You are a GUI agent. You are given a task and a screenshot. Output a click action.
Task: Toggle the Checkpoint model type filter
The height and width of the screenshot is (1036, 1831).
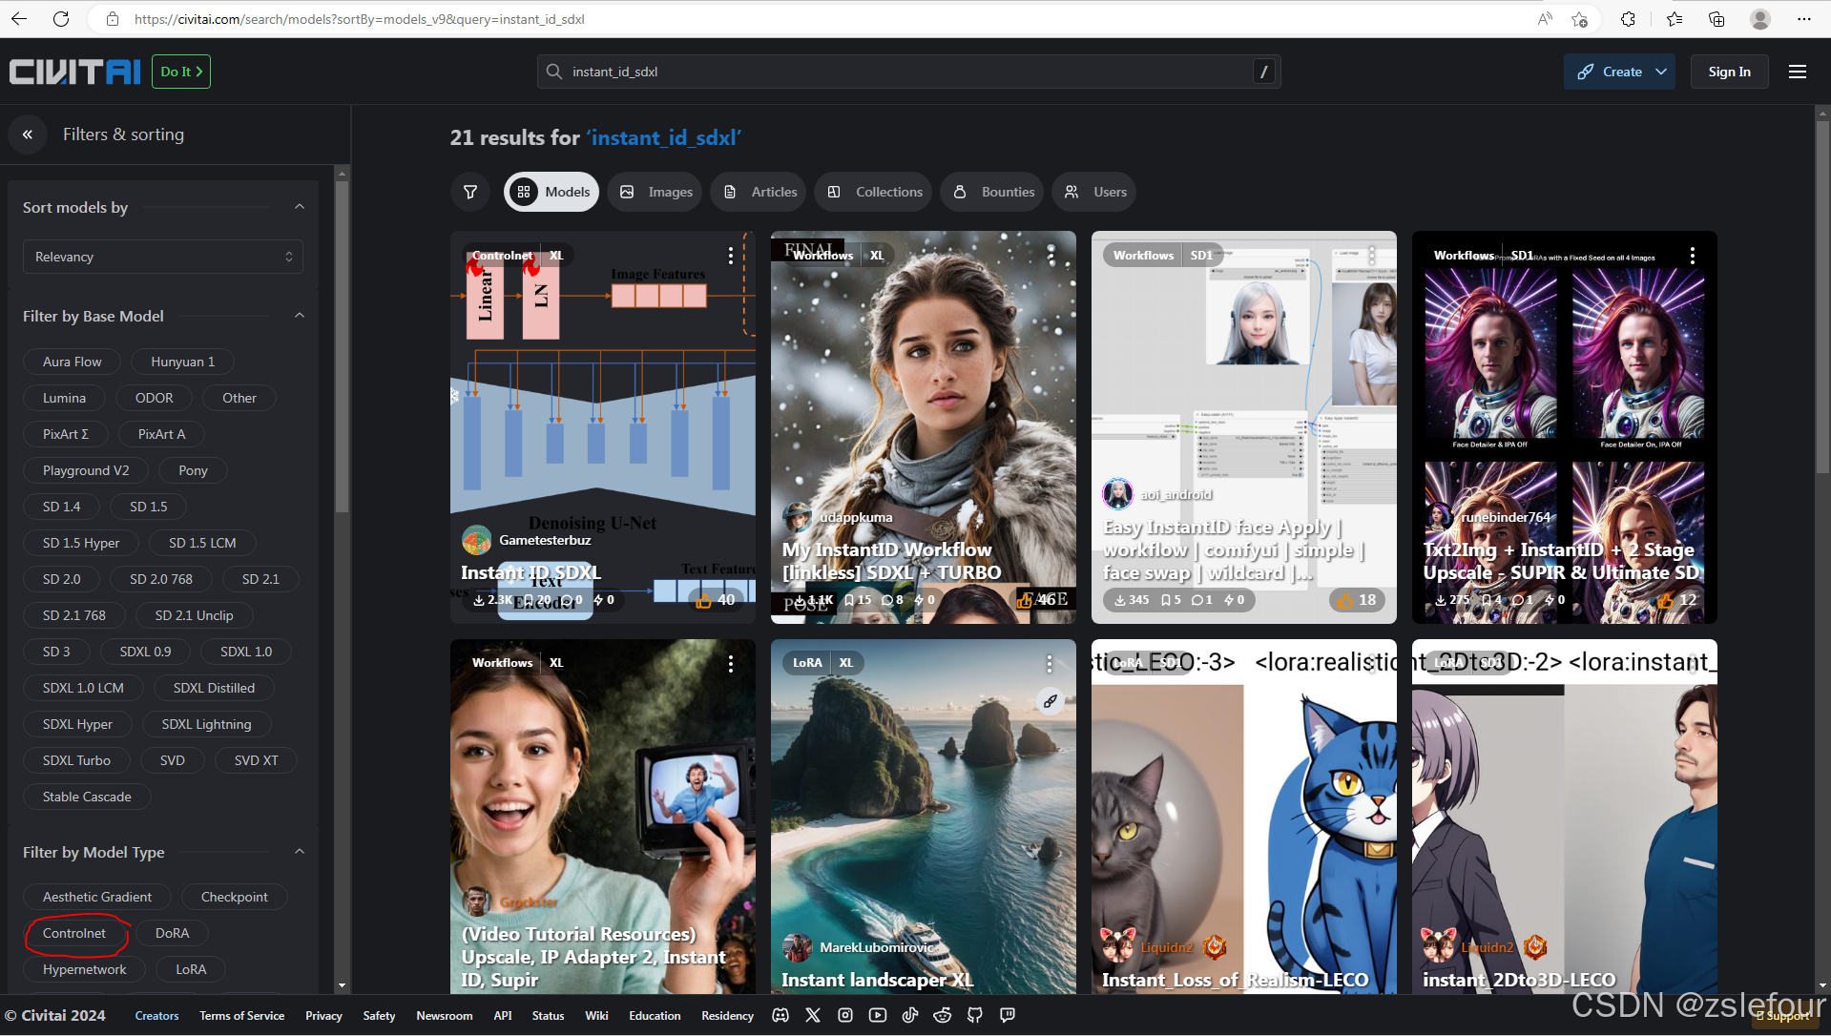[x=234, y=897]
